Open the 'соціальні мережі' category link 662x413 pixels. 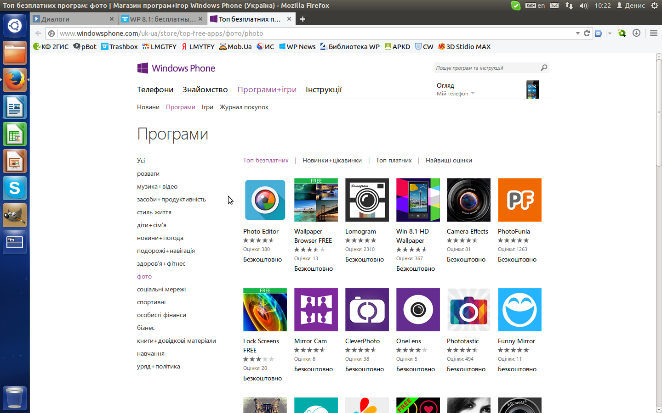click(x=161, y=290)
